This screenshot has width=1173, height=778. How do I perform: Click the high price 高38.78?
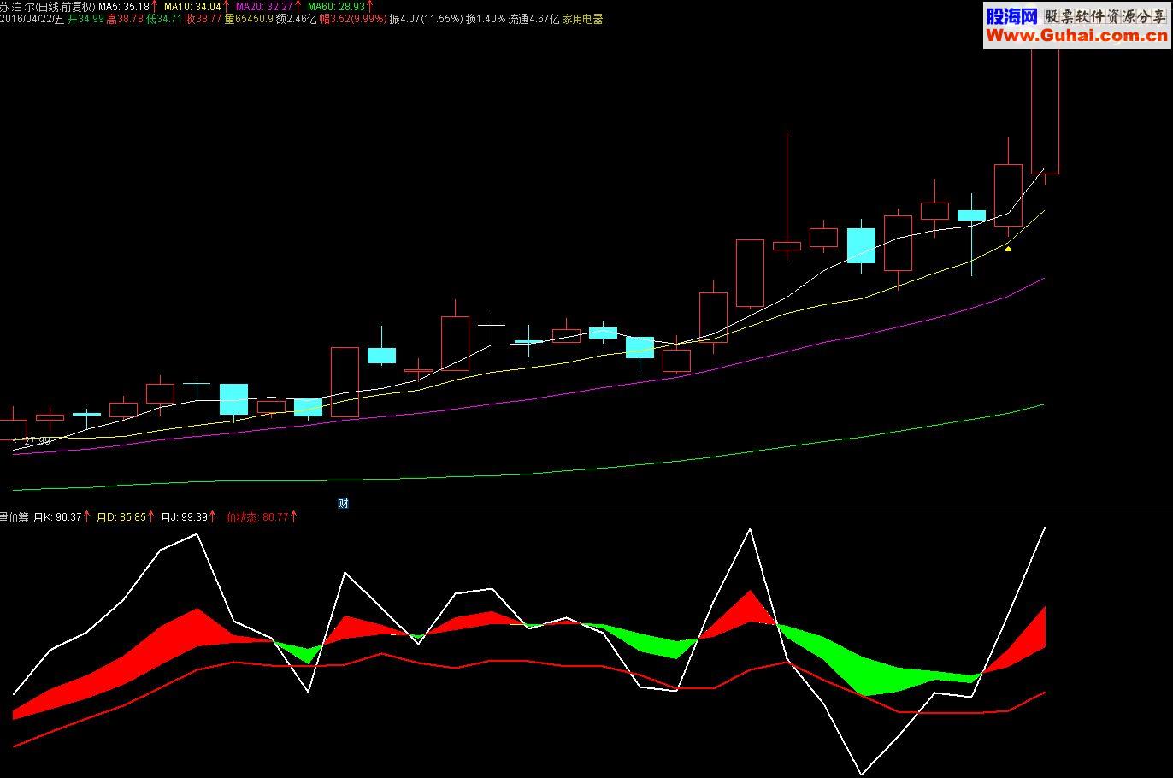(x=126, y=19)
